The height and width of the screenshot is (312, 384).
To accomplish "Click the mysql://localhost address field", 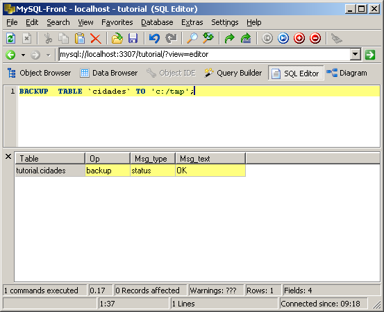I will point(205,54).
